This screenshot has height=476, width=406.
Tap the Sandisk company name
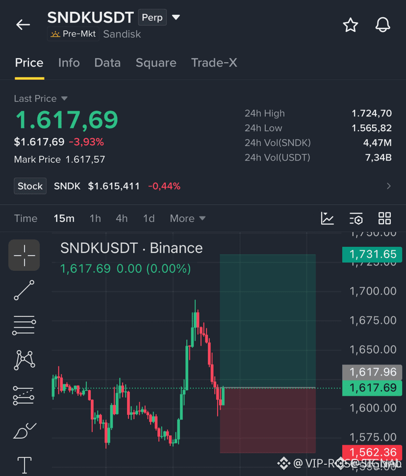coord(122,34)
